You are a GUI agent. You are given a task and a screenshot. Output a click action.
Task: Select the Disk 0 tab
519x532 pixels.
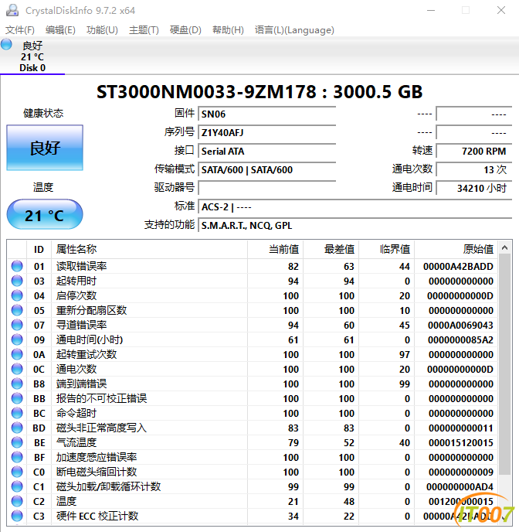[x=32, y=56]
